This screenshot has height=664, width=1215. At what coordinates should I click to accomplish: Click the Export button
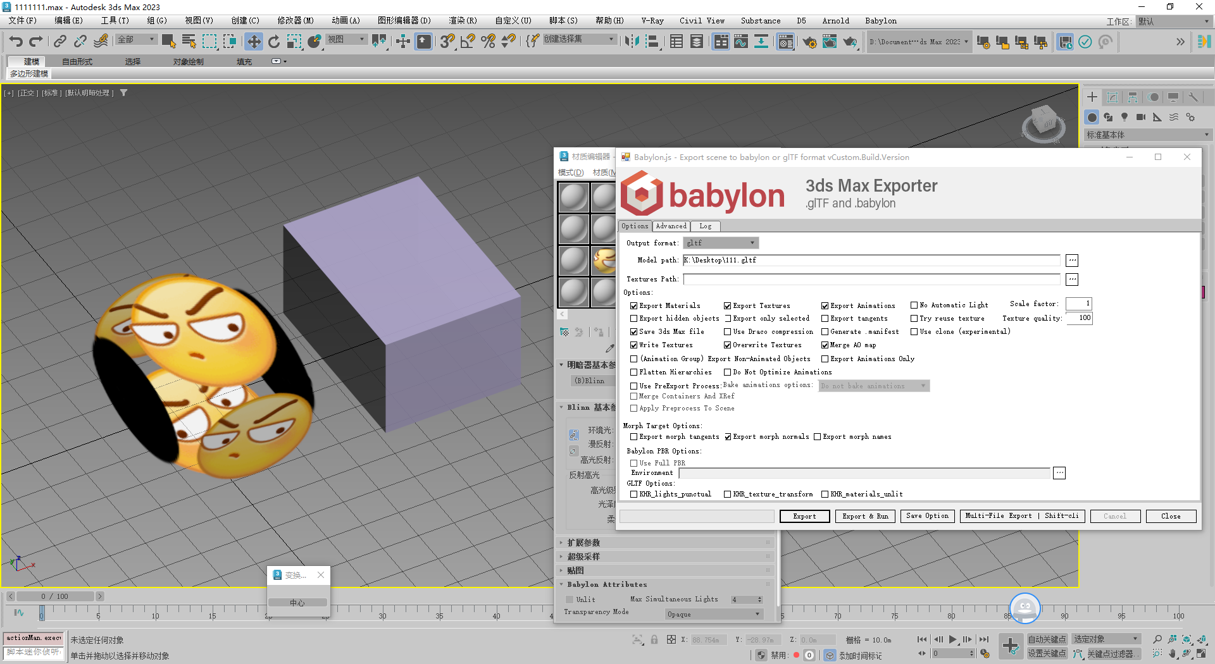point(804,516)
